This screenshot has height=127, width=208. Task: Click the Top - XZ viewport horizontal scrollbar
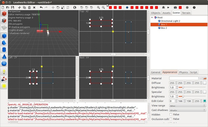click(x=113, y=55)
